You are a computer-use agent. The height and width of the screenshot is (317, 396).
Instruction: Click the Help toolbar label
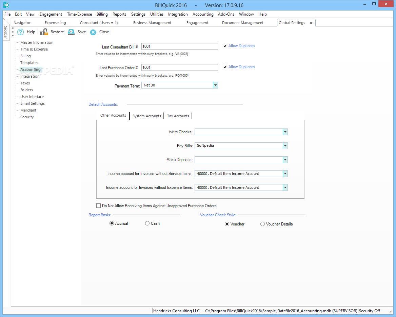(31, 32)
